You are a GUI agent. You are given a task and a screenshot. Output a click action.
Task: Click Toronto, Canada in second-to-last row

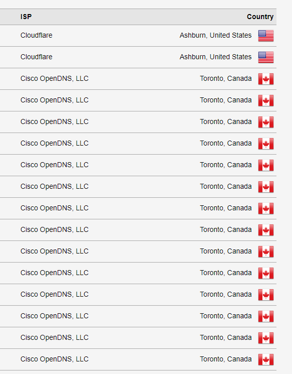tap(226, 337)
